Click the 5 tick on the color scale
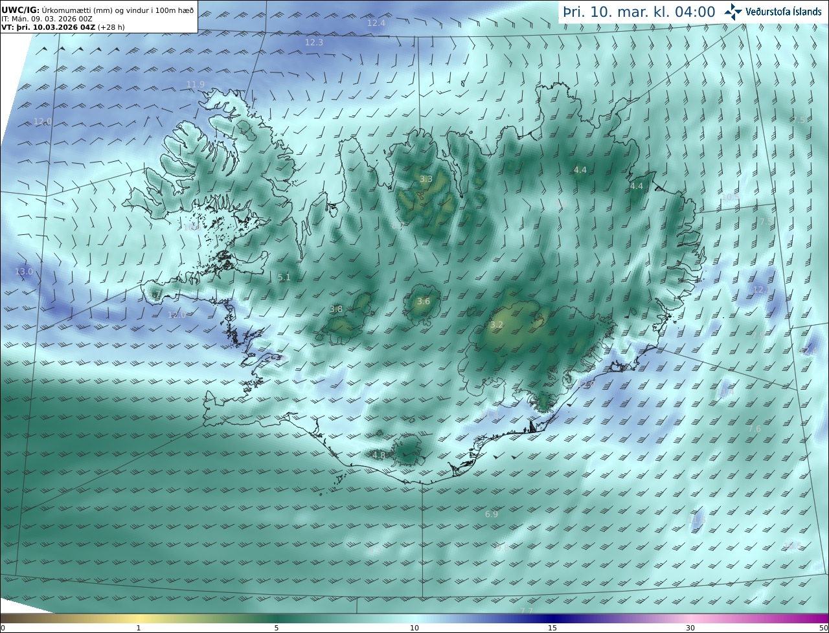The image size is (829, 633). pos(277,628)
